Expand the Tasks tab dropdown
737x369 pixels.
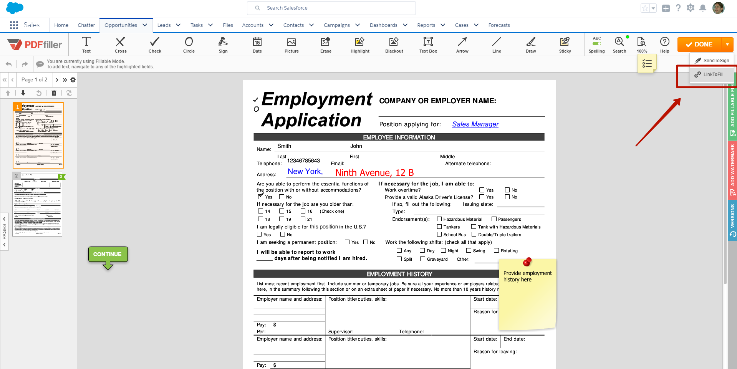point(210,25)
